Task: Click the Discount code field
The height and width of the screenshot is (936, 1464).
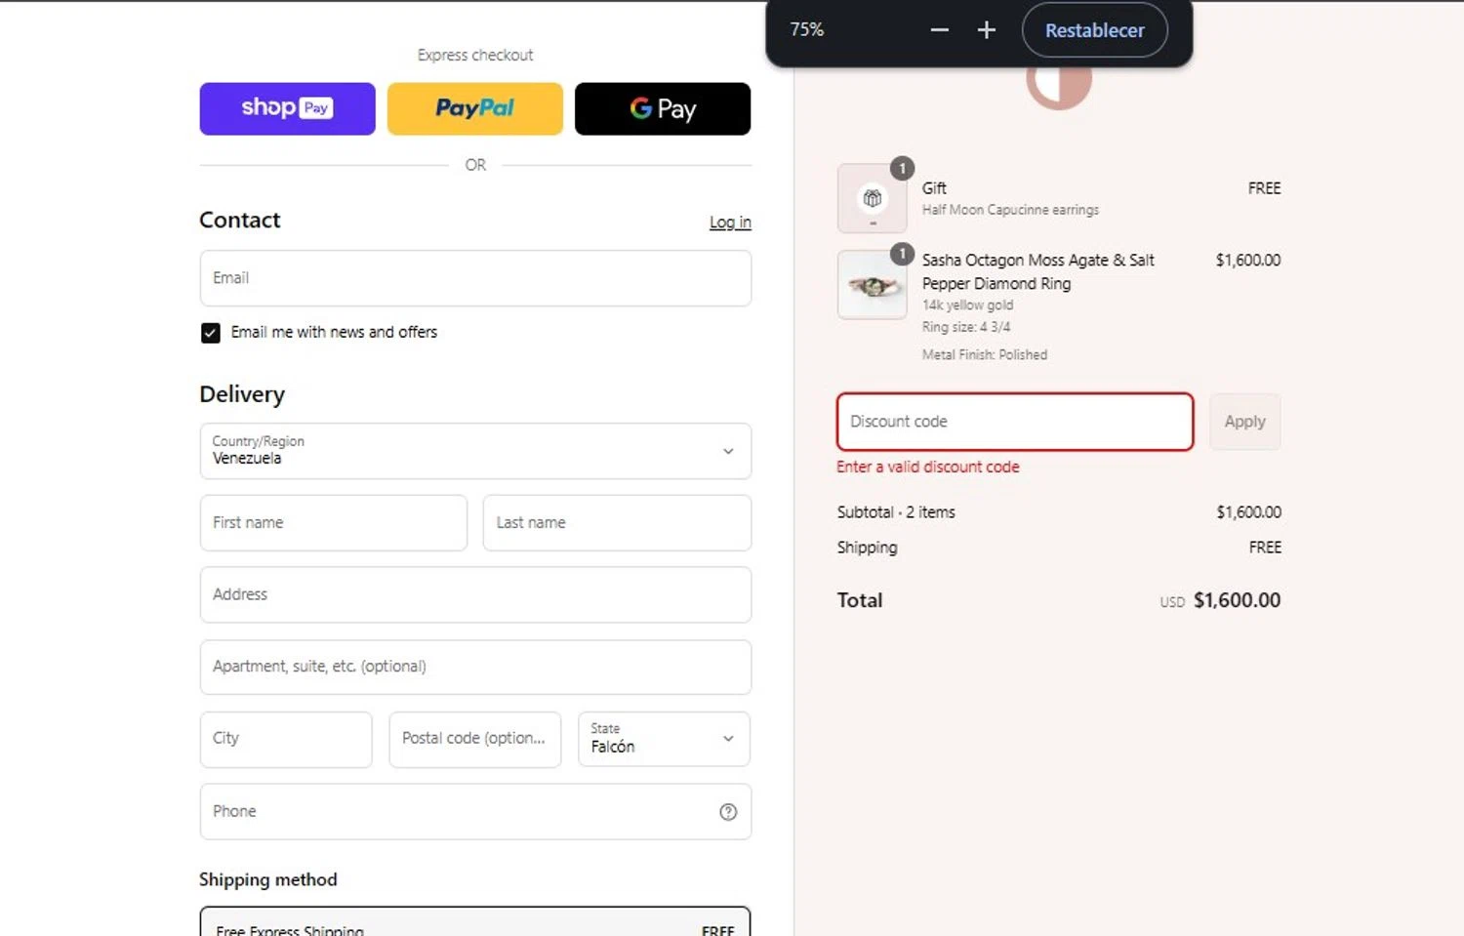Action: coord(1015,422)
